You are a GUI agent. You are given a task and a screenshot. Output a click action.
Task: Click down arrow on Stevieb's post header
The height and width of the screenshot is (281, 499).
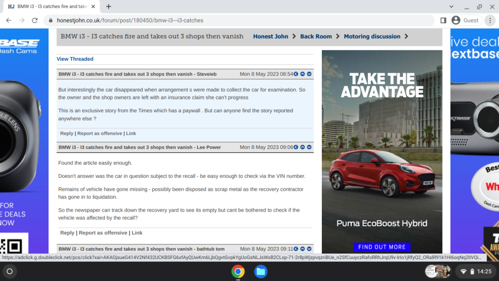coord(309,74)
